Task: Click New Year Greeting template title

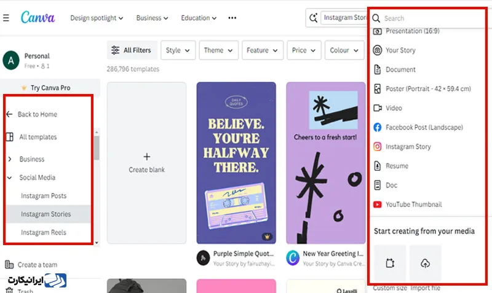Action: pyautogui.click(x=333, y=254)
